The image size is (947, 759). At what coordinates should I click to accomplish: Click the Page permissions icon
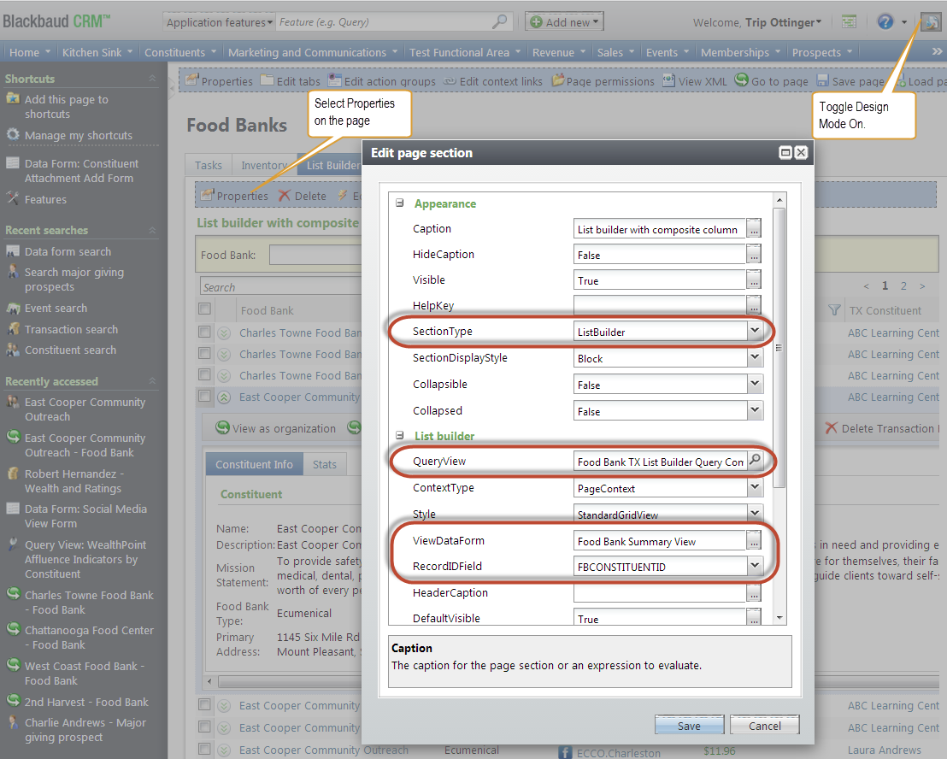coord(557,80)
